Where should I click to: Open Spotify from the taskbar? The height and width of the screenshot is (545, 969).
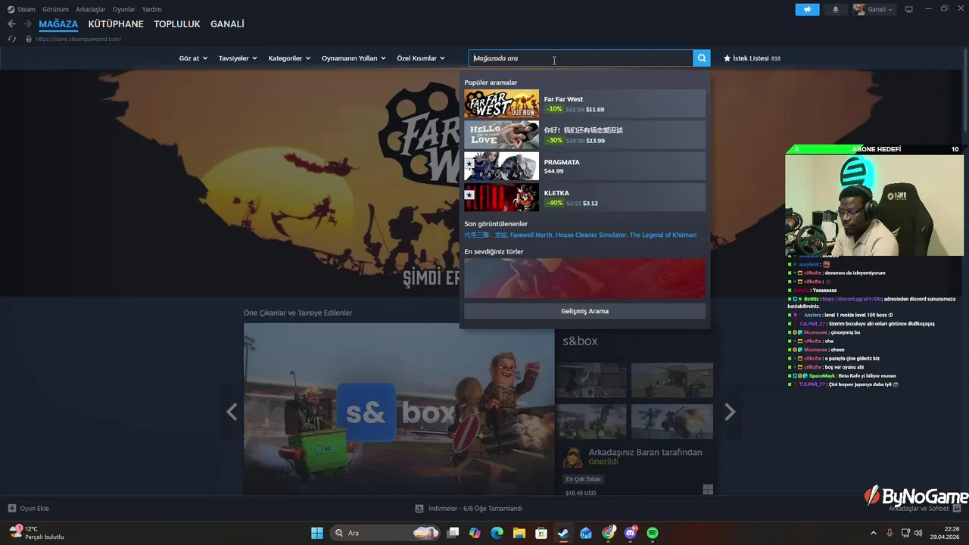pyautogui.click(x=653, y=533)
